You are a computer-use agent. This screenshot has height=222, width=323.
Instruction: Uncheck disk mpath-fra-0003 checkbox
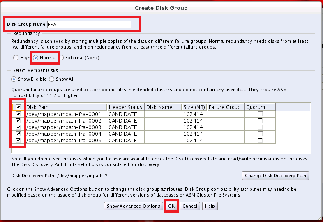coord(18,127)
